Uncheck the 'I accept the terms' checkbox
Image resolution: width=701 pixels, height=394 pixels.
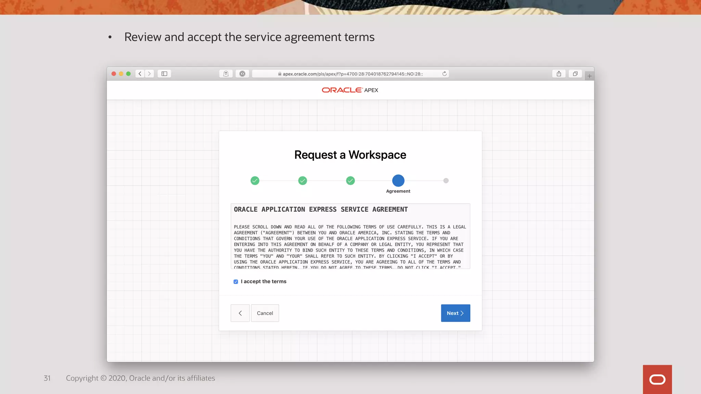tap(236, 281)
